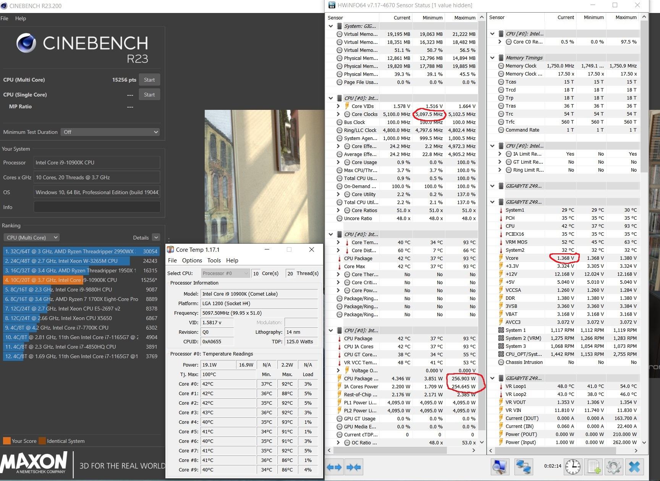Click VRM MOS thermometer icon
Viewport: 660px width, 481px height.
point(501,242)
